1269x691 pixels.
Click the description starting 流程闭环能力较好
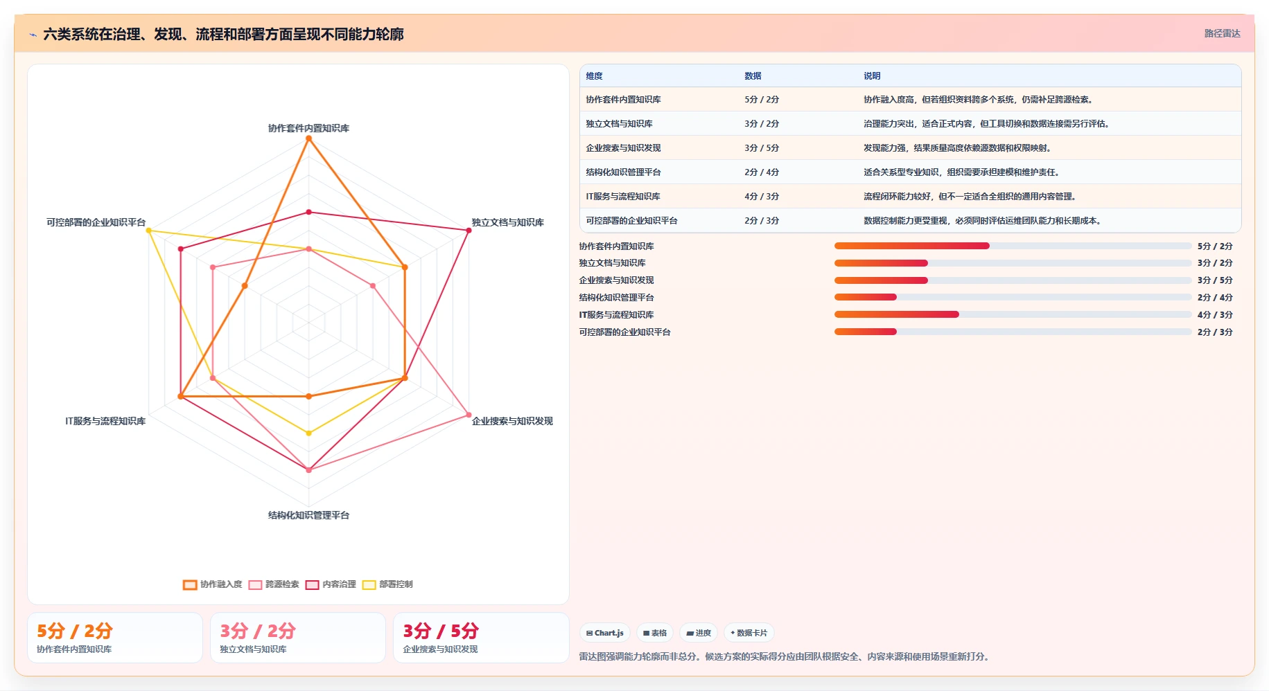tap(971, 197)
